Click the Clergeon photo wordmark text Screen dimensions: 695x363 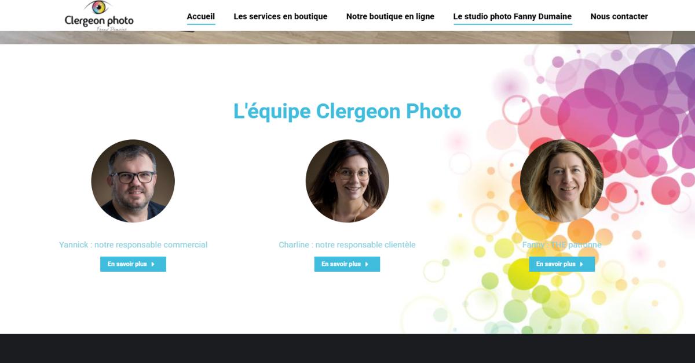pyautogui.click(x=99, y=21)
